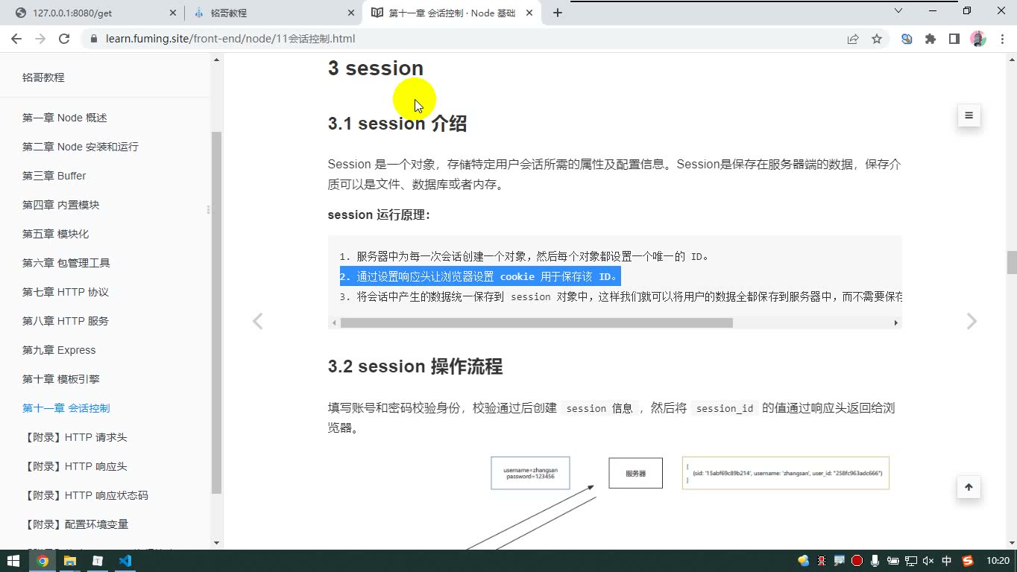Open 第四章 内置模块 chapter
This screenshot has width=1017, height=572.
[x=61, y=205]
